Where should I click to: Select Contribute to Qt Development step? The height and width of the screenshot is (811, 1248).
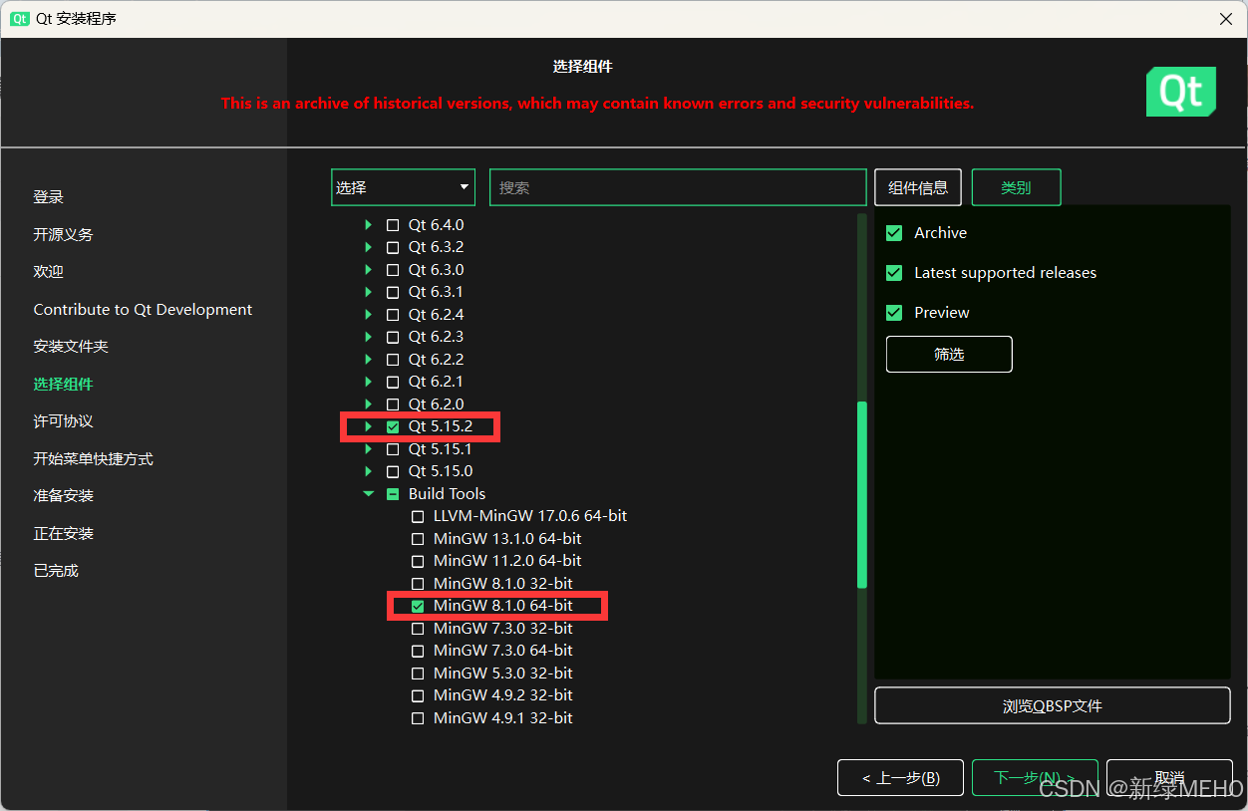pos(143,310)
